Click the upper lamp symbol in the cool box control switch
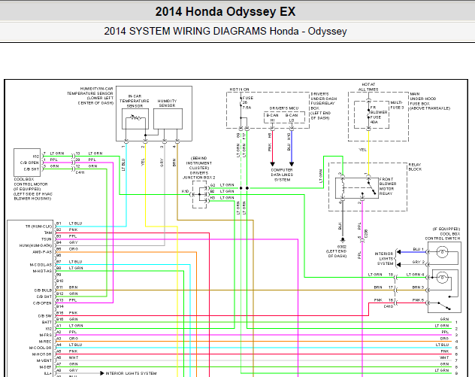Image resolution: width=475 pixels, height=377 pixels. (442, 252)
